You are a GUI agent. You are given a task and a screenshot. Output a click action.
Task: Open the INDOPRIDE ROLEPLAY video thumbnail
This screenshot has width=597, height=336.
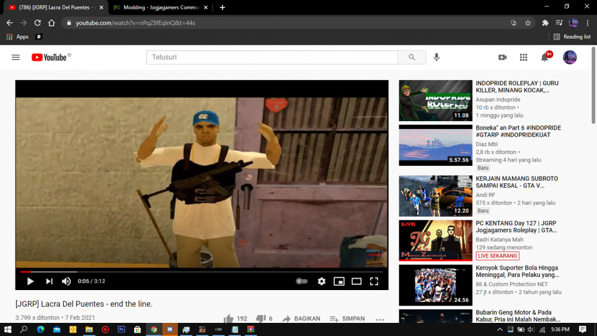pos(436,100)
